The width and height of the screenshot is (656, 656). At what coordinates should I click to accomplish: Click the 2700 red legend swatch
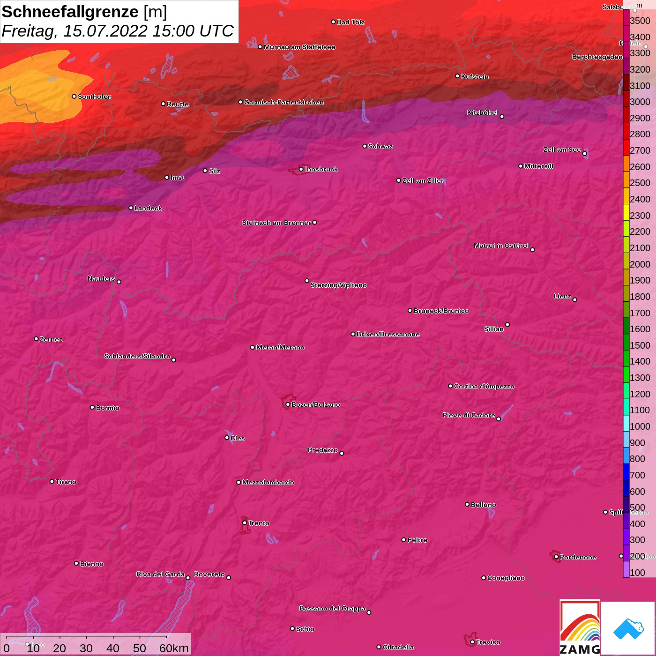tap(626, 147)
